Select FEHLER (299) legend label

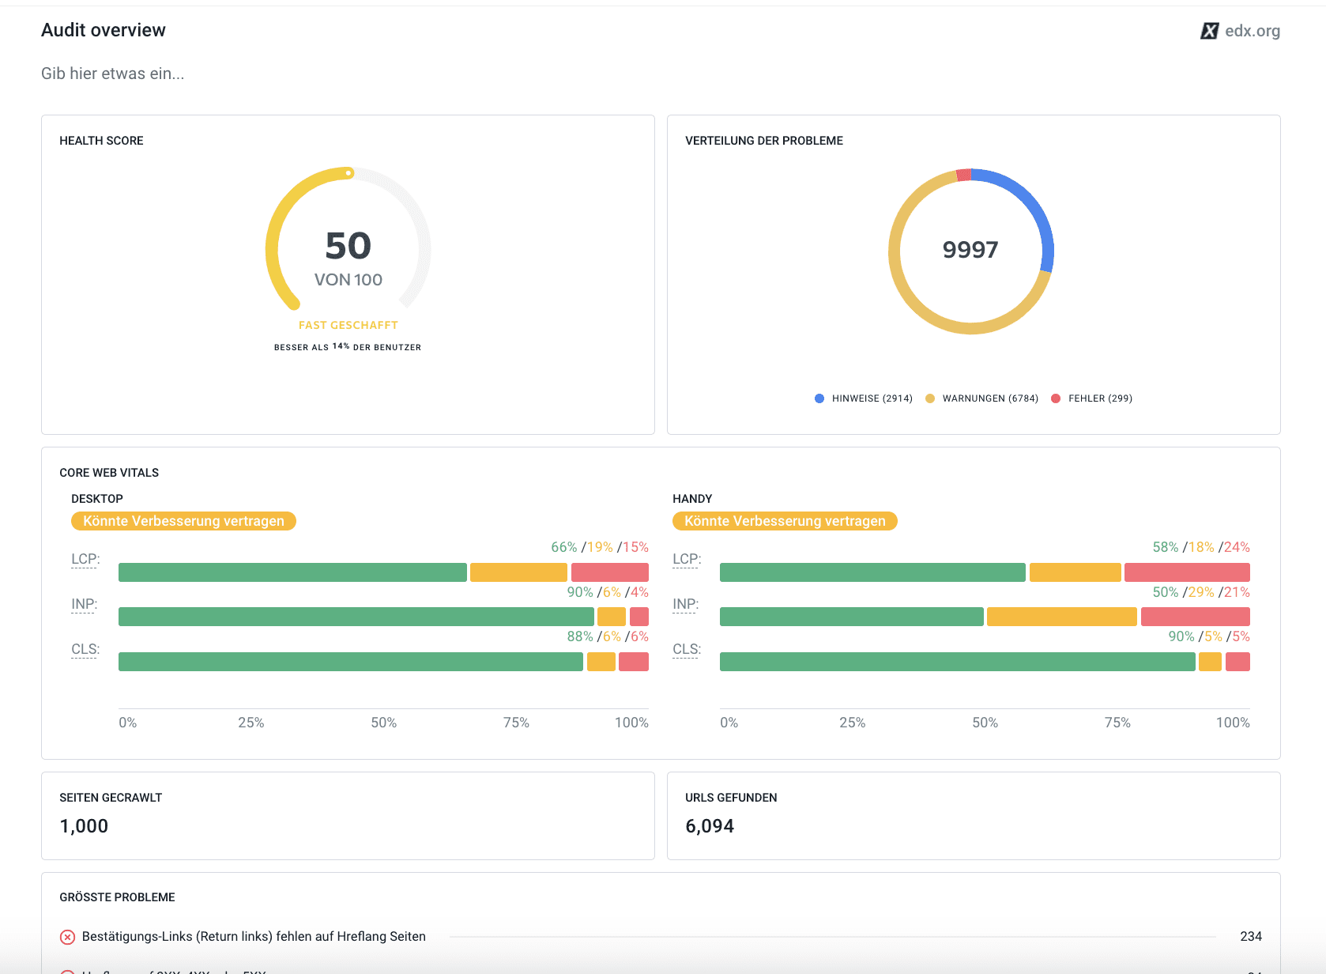[x=1100, y=398]
